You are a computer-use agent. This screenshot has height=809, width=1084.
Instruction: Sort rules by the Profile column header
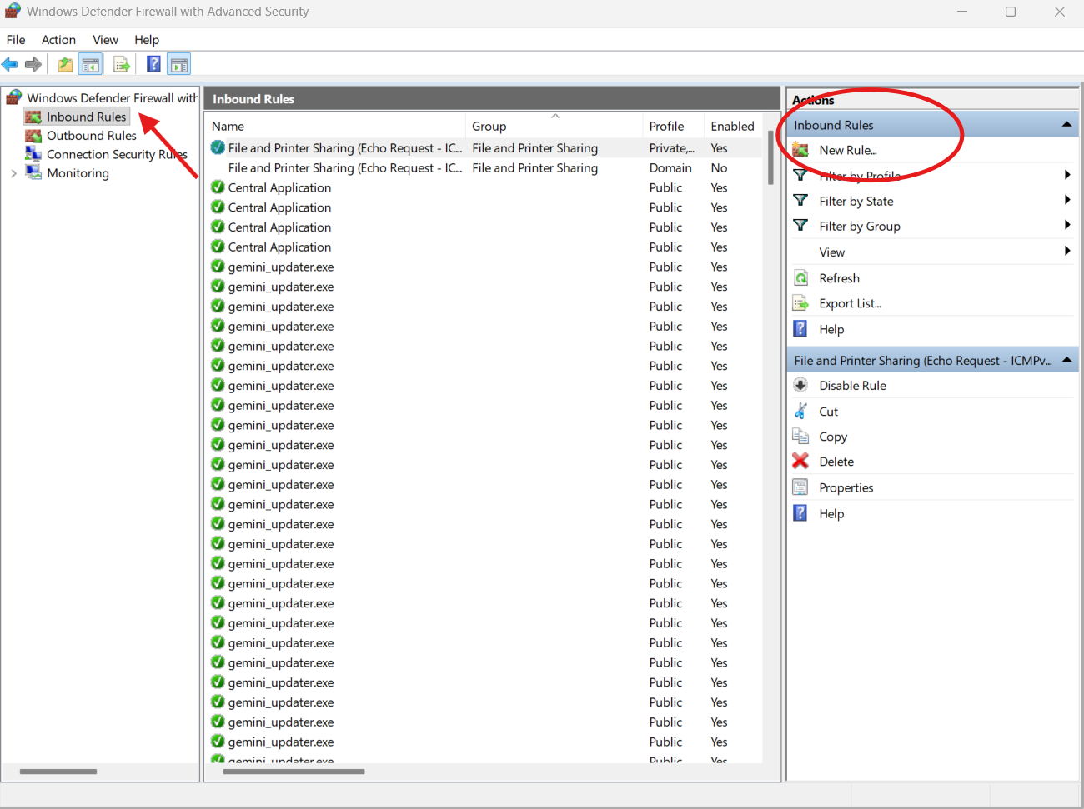pyautogui.click(x=666, y=127)
